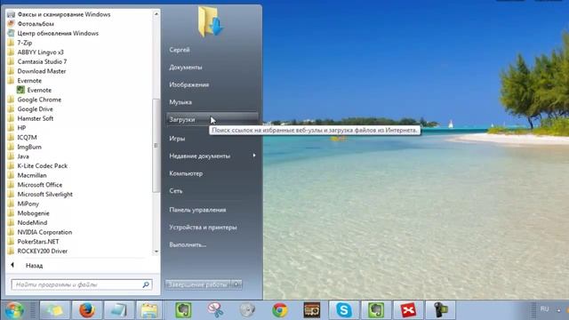Screen dimensions: 569x320
Task: Open the red X app on taskbar
Action: coord(408,310)
